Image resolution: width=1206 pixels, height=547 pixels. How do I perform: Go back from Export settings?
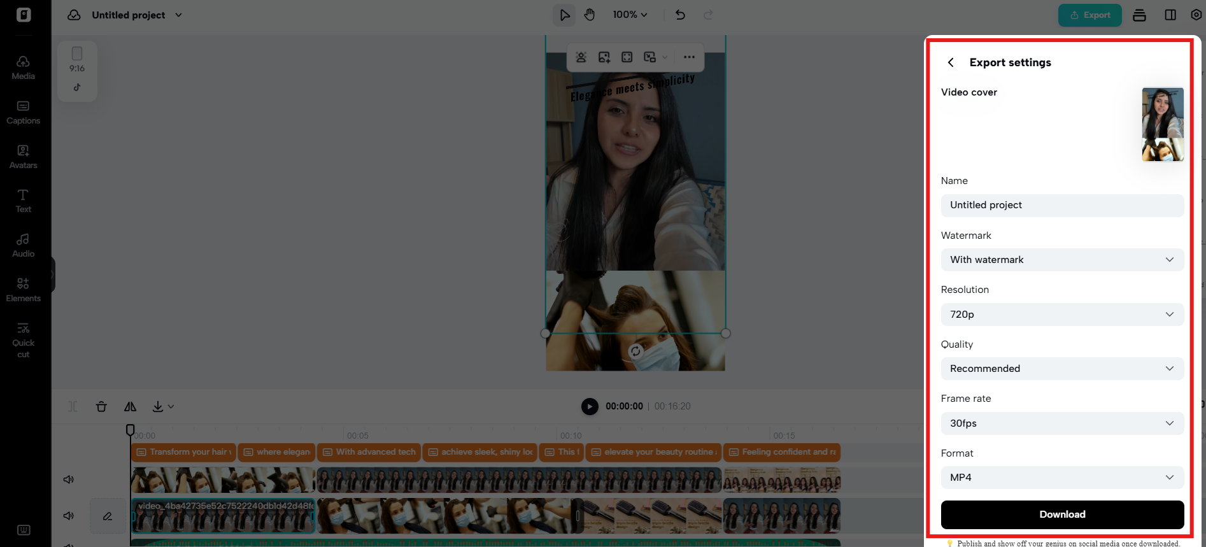pos(951,62)
